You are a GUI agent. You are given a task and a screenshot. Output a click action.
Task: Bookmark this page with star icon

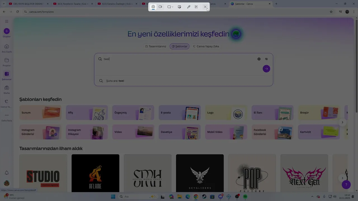[x=331, y=12]
